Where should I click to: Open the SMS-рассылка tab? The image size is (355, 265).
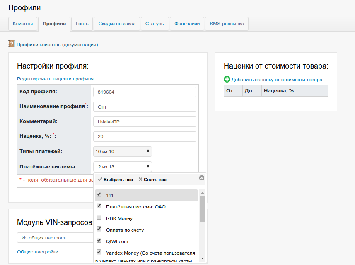click(227, 24)
